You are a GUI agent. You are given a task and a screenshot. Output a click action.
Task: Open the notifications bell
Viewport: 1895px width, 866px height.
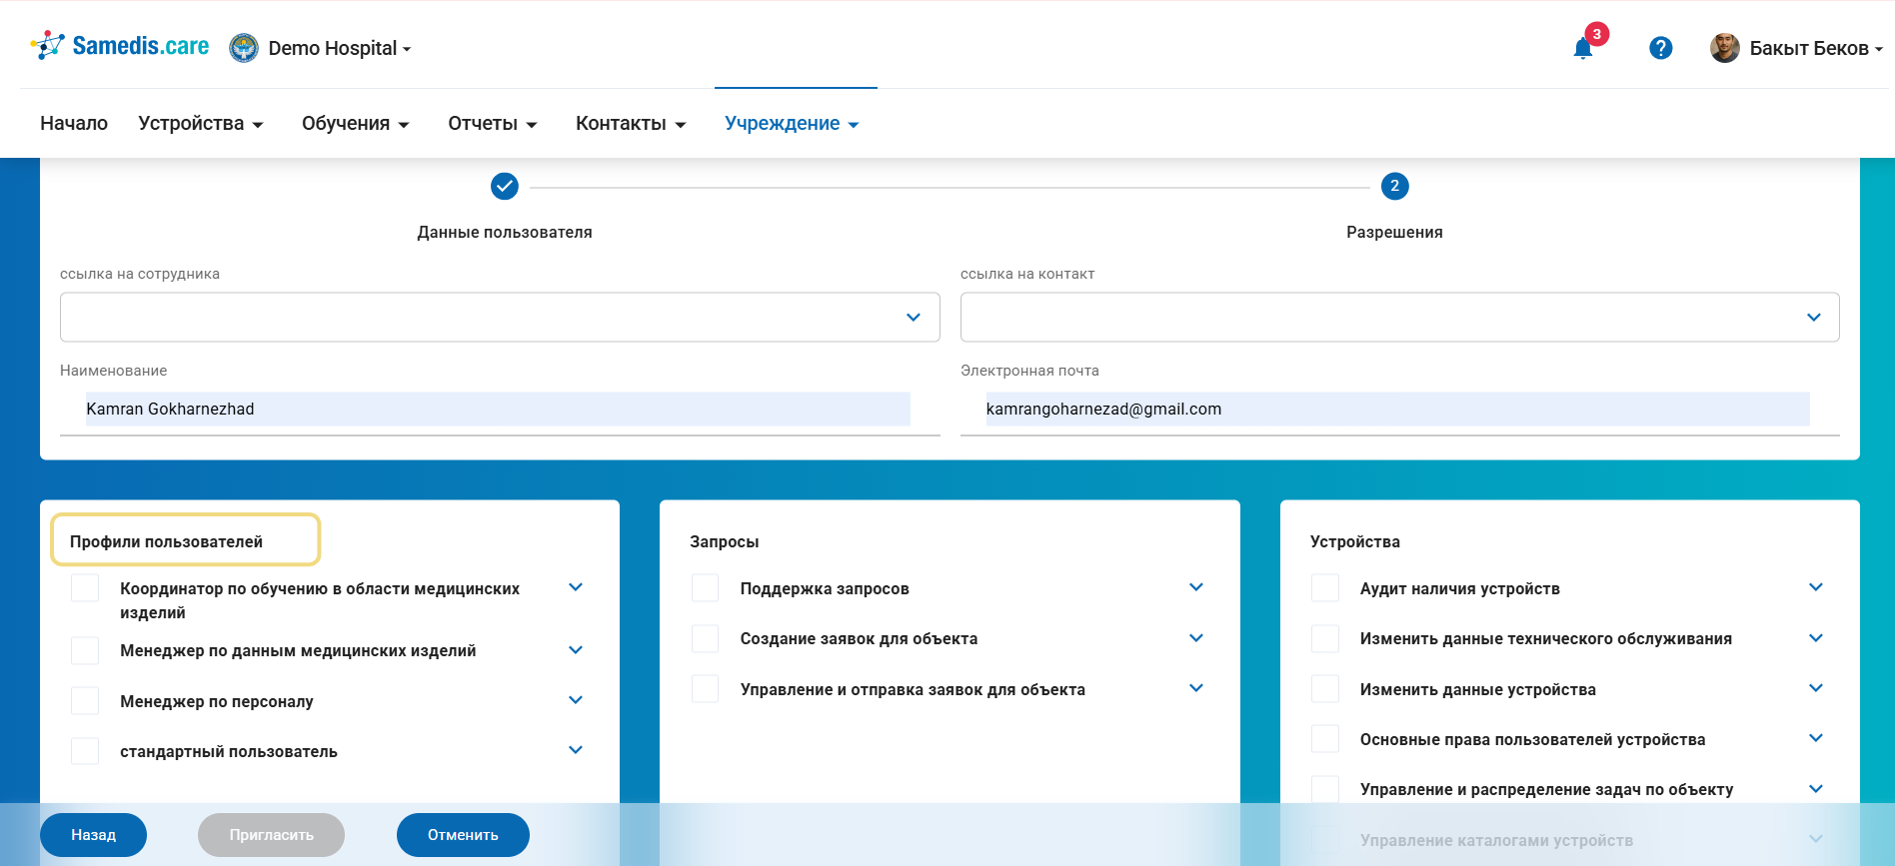click(1582, 49)
